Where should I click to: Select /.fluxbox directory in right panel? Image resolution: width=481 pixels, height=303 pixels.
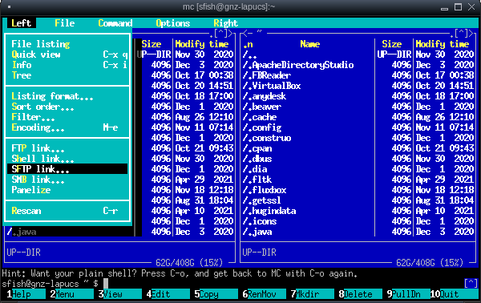(308, 190)
